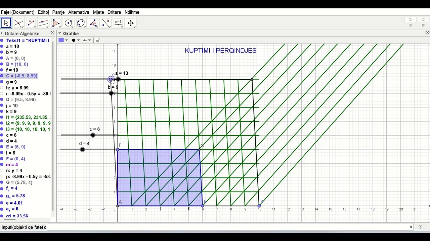
Task: Select the m = 4 entry
Action: tap(12, 165)
